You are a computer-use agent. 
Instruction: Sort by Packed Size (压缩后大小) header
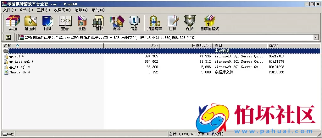coord(186,46)
